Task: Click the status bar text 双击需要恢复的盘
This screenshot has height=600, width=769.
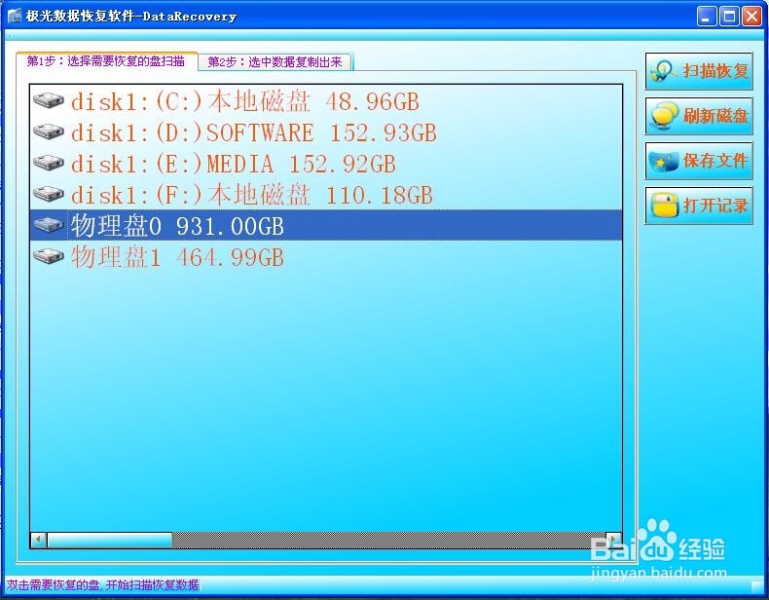Action: tap(102, 584)
